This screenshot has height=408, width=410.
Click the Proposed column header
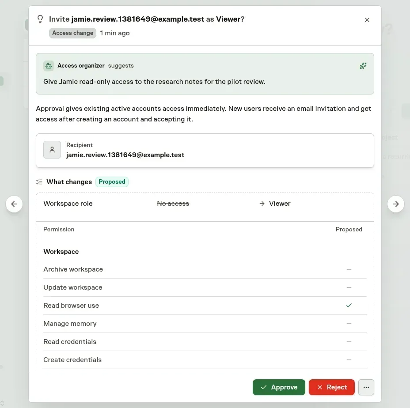pyautogui.click(x=349, y=230)
